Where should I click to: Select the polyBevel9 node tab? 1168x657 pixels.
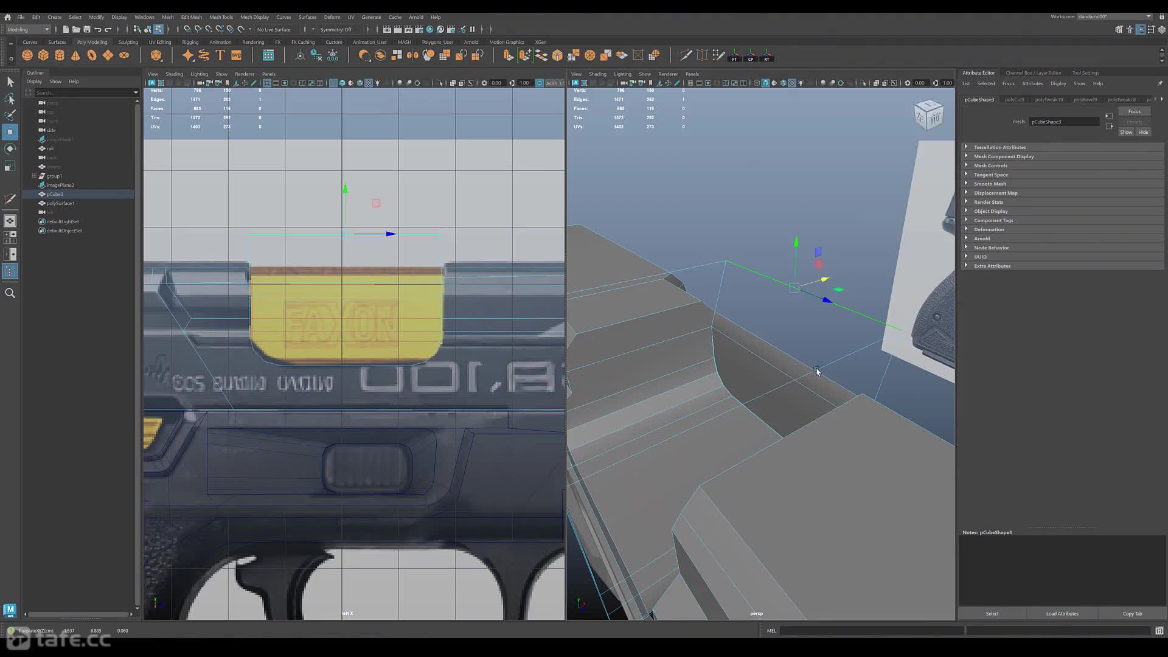[1085, 99]
